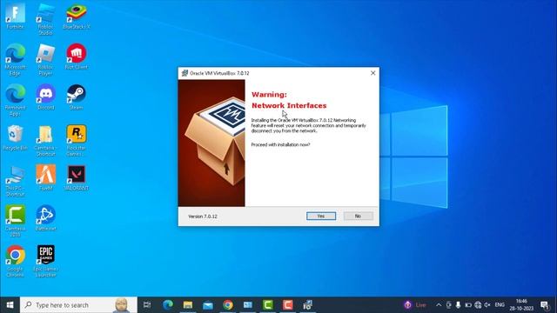Click the taskbar search box
Image resolution: width=557 pixels, height=313 pixels.
(x=78, y=305)
